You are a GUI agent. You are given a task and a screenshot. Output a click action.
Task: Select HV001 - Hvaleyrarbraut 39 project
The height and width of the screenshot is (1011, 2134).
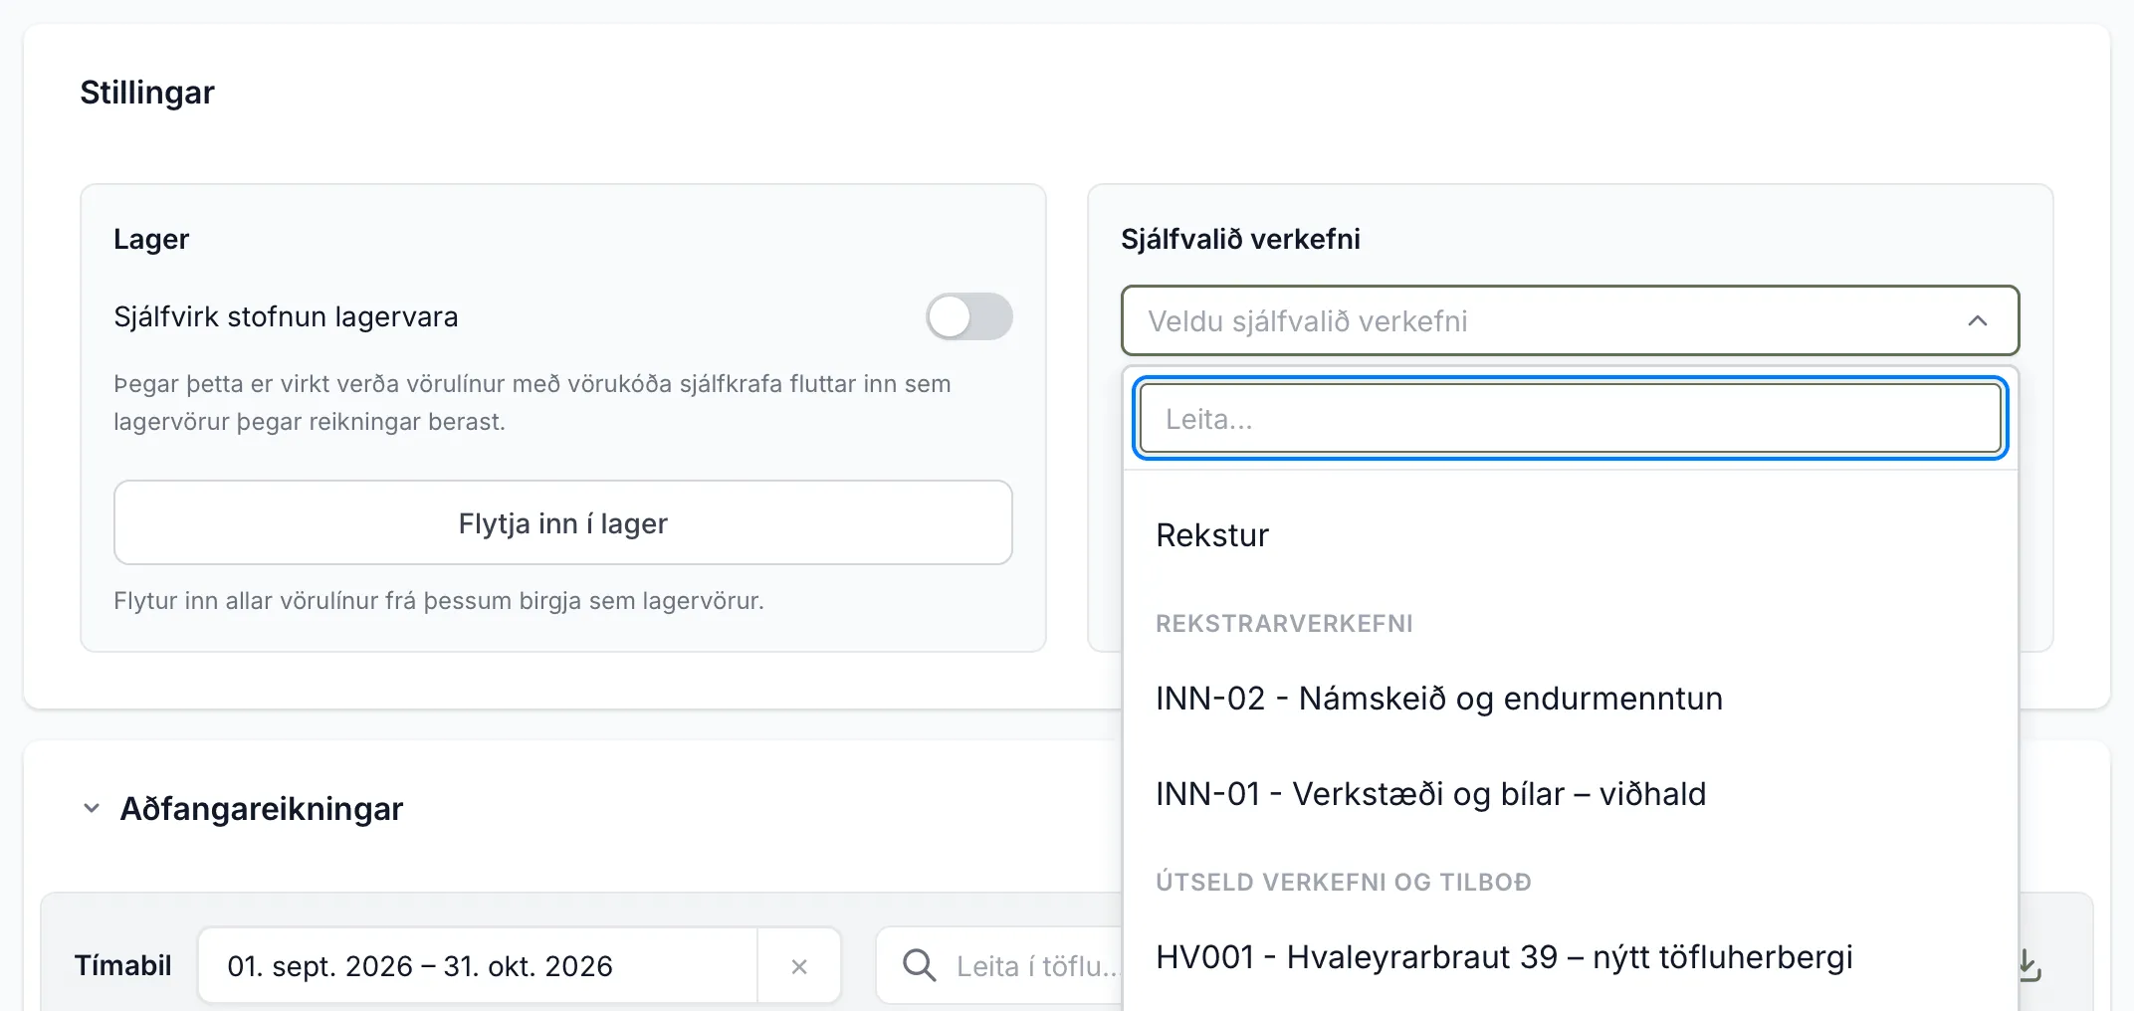1570,957
